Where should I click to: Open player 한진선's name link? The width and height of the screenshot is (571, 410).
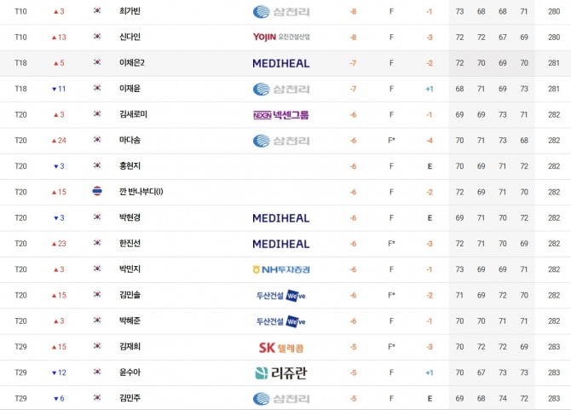pyautogui.click(x=130, y=244)
